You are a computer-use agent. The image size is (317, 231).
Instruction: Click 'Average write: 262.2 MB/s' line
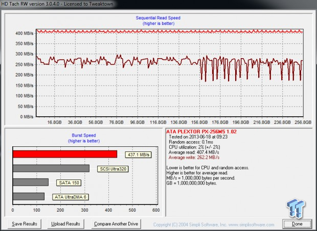pos(194,158)
